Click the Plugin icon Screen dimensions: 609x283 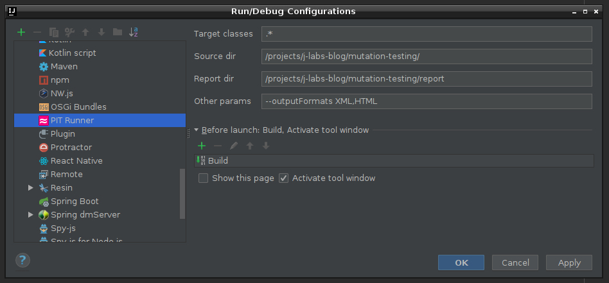click(44, 134)
